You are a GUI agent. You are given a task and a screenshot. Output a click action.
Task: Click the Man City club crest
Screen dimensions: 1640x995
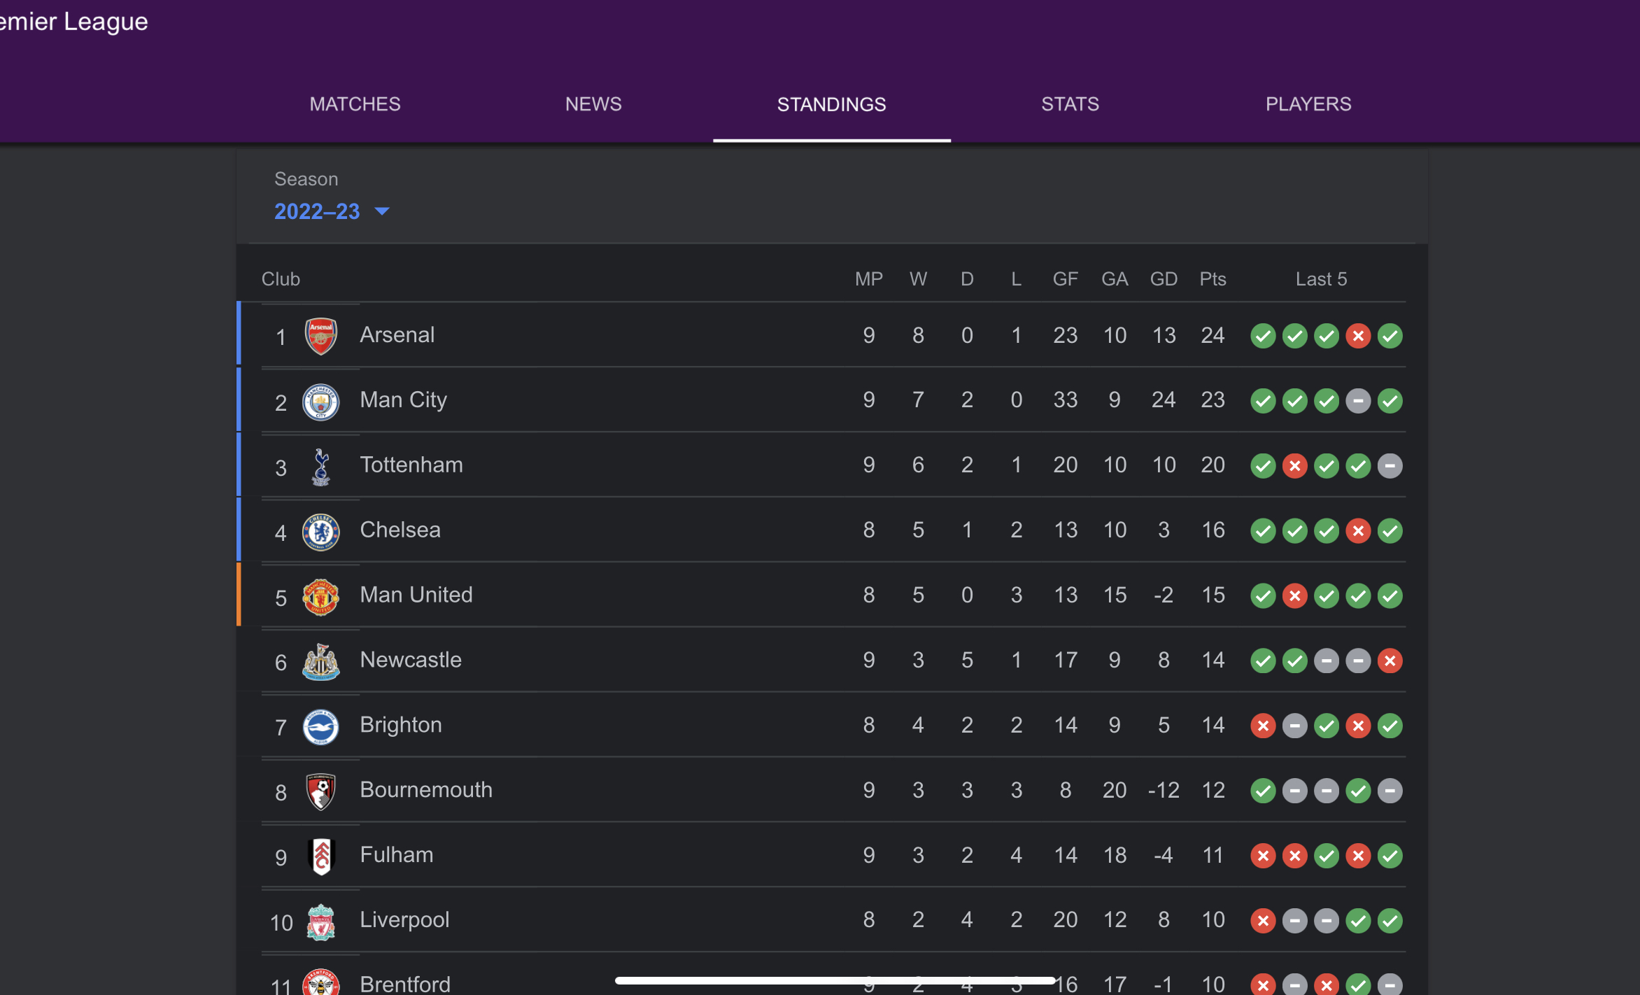click(x=321, y=402)
